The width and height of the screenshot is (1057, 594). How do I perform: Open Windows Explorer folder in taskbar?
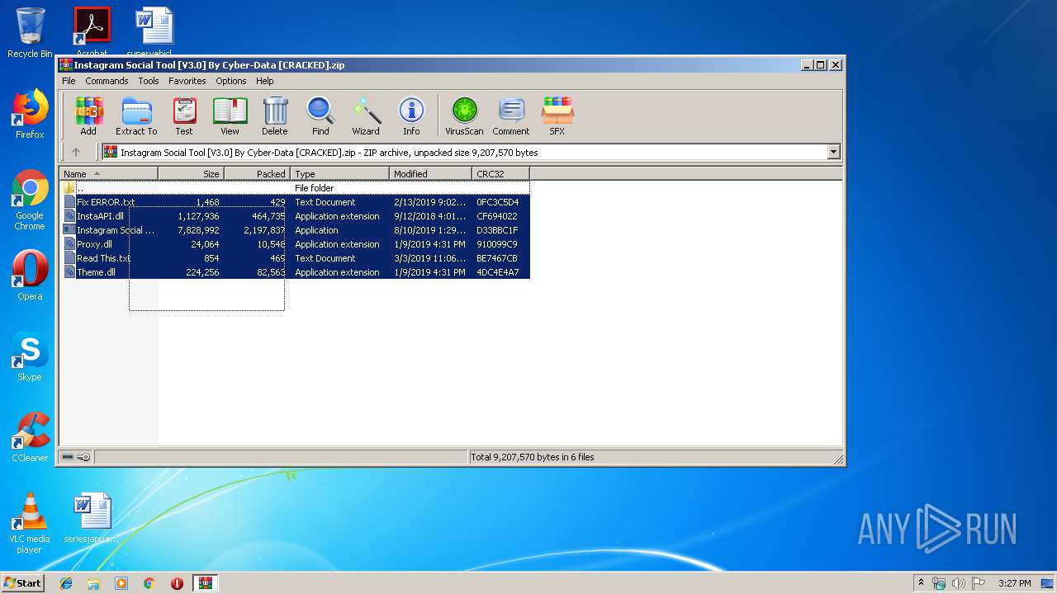tap(93, 583)
